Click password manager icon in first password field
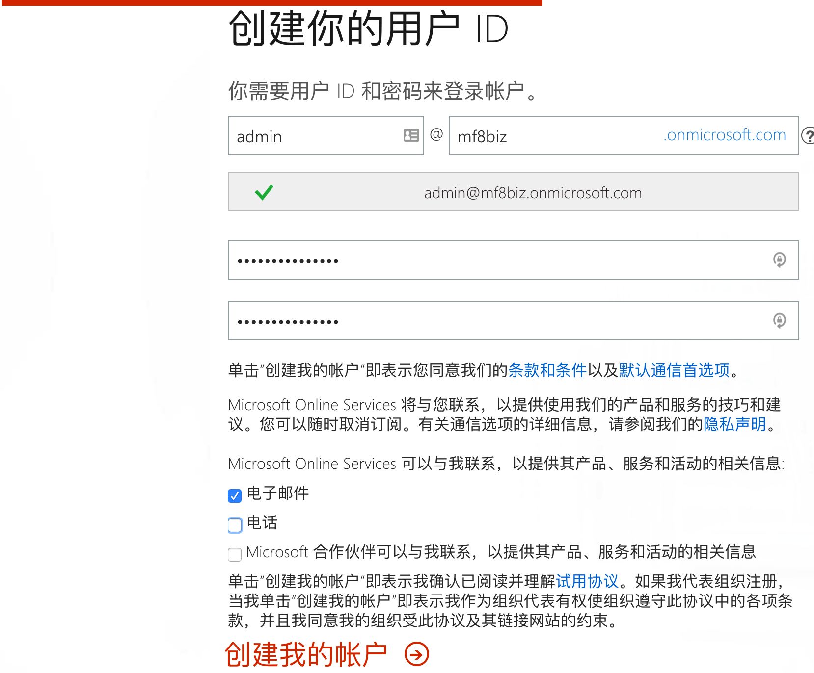814x673 pixels. (779, 260)
